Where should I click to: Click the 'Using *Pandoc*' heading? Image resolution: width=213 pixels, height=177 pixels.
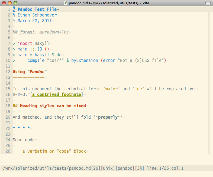click(x=30, y=72)
